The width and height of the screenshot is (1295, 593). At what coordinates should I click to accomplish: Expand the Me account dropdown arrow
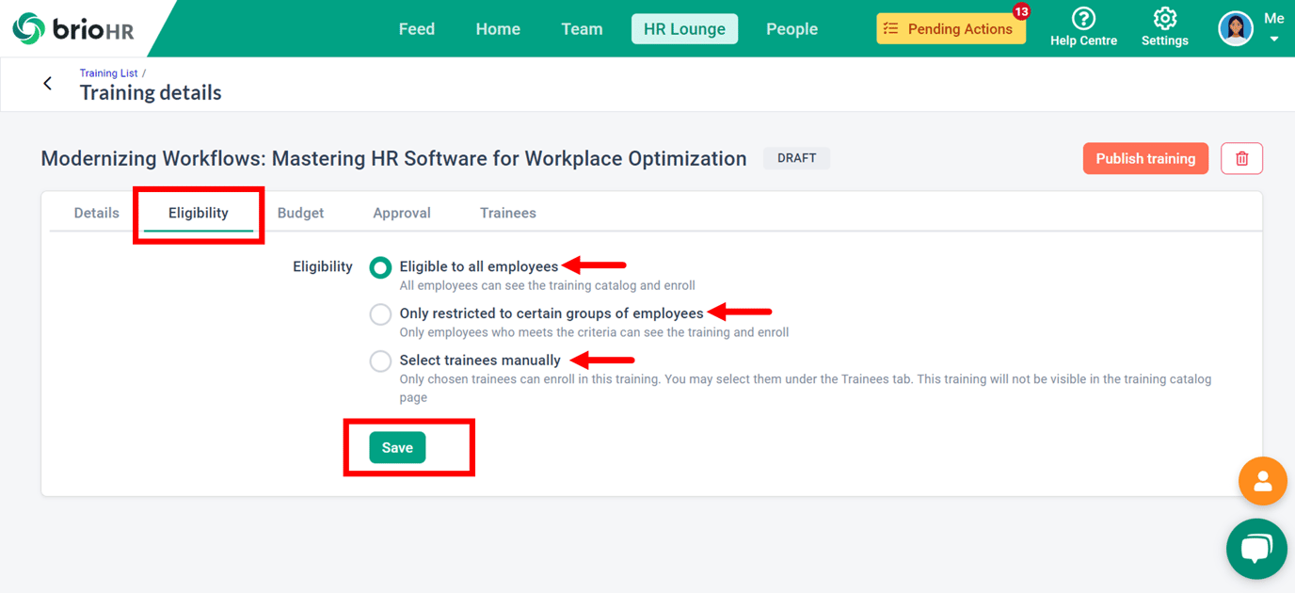point(1274,40)
